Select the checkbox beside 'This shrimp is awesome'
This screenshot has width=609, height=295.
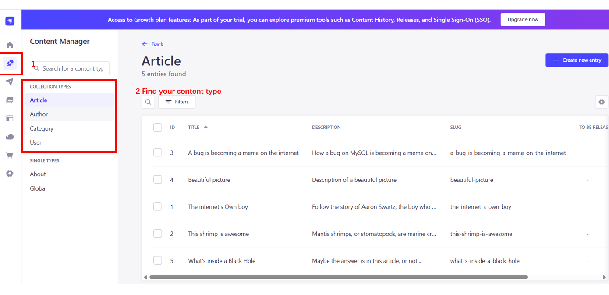point(158,233)
